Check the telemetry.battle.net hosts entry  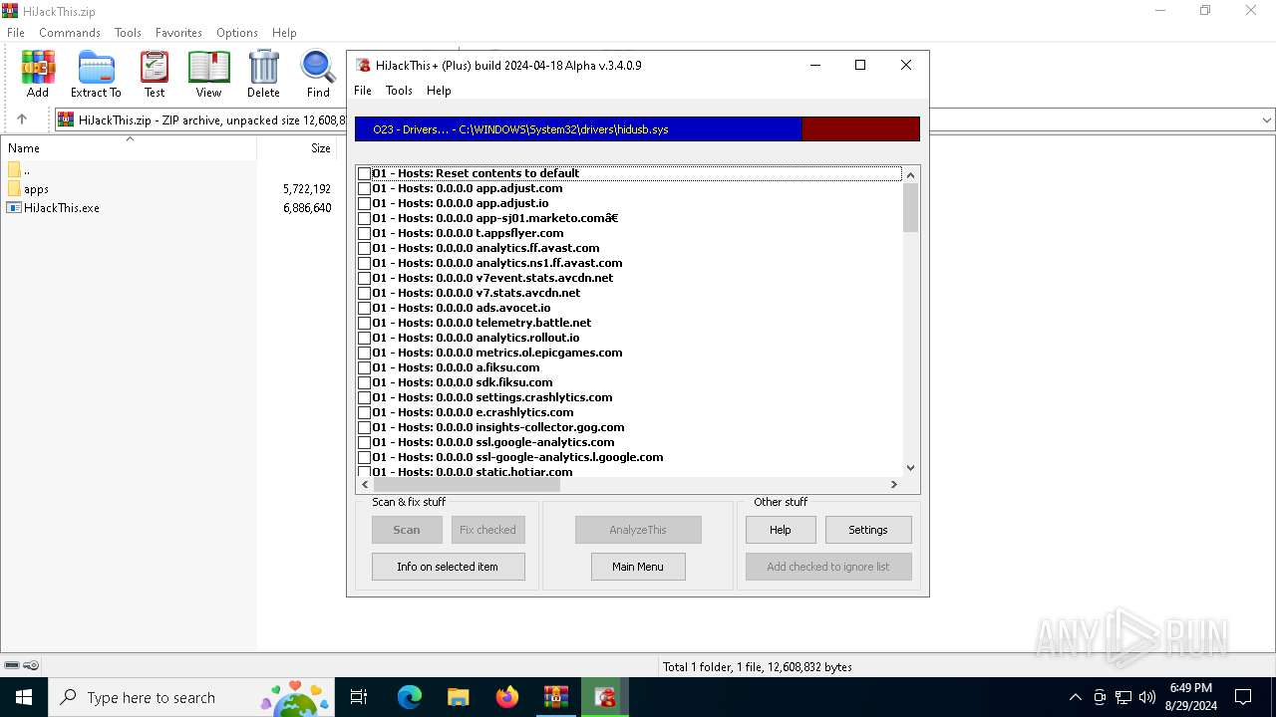pos(365,323)
